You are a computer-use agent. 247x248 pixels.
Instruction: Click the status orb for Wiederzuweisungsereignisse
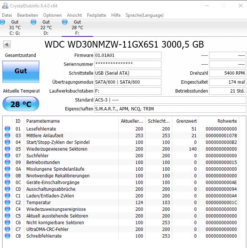coord(7,209)
